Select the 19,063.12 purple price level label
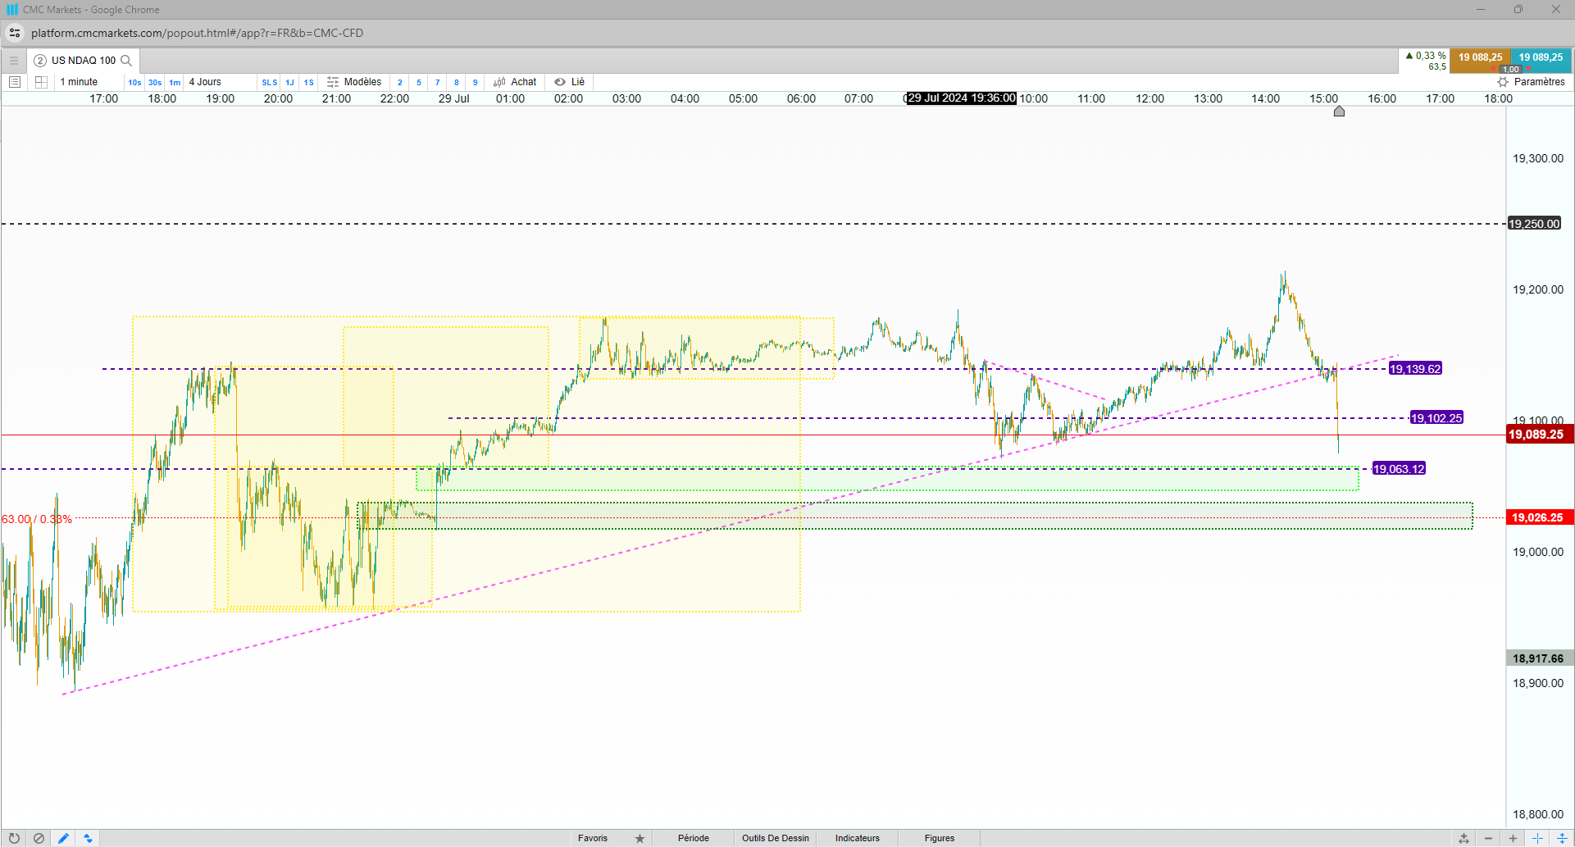This screenshot has height=847, width=1575. (1399, 469)
